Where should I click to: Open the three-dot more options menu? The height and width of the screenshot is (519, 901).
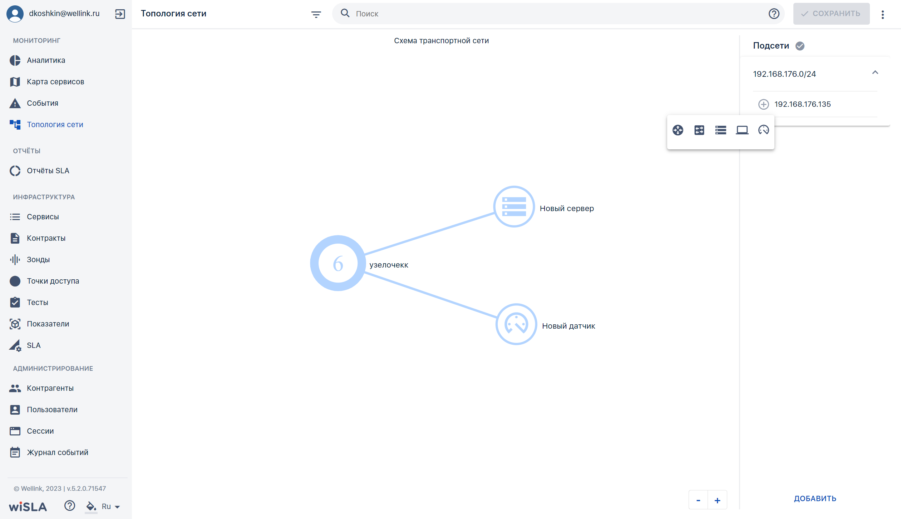point(883,14)
